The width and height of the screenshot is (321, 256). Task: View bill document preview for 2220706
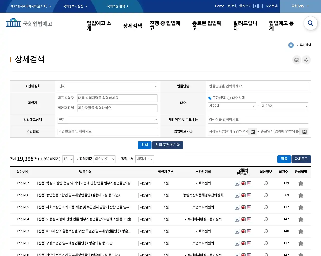point(237,195)
